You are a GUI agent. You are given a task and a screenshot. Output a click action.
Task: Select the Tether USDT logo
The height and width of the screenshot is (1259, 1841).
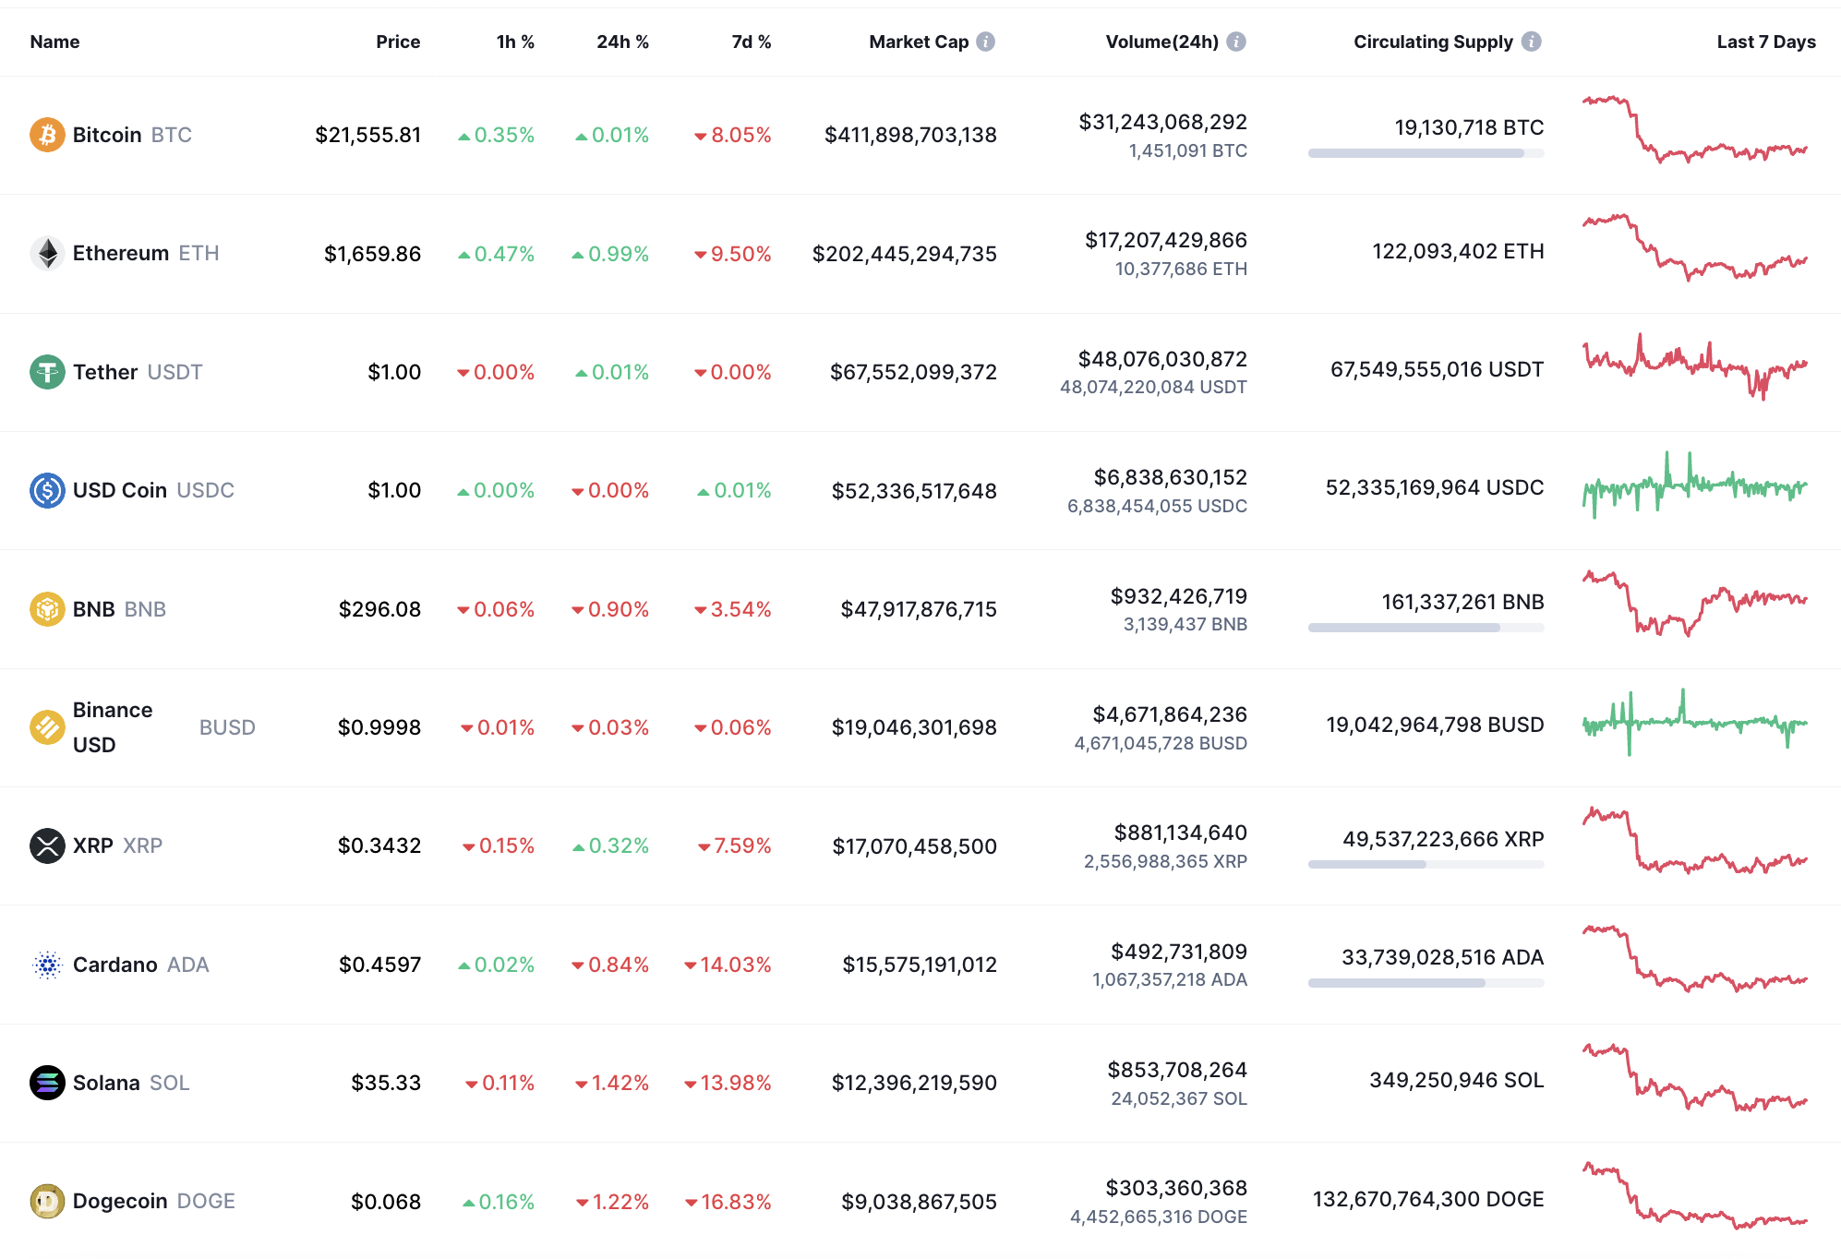[x=45, y=372]
